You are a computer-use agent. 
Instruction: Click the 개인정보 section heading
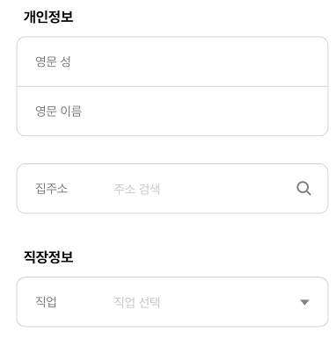pyautogui.click(x=48, y=17)
